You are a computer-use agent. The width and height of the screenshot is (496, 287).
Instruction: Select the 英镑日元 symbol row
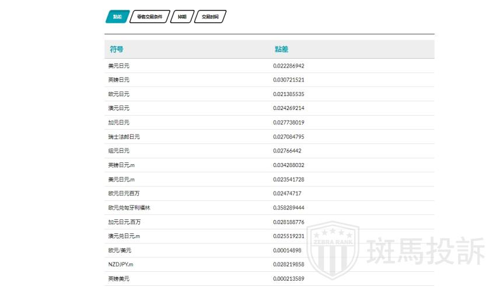118,80
